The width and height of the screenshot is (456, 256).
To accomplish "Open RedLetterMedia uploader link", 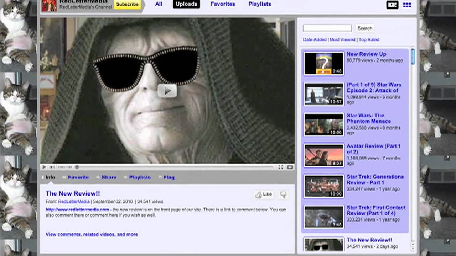I will (74, 202).
